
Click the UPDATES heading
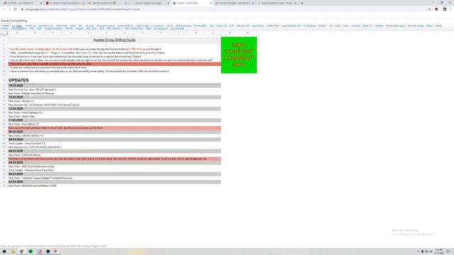coord(18,80)
